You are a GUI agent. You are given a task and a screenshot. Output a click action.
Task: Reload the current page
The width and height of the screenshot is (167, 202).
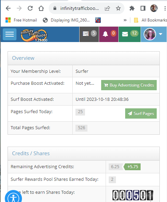click(x=30, y=8)
